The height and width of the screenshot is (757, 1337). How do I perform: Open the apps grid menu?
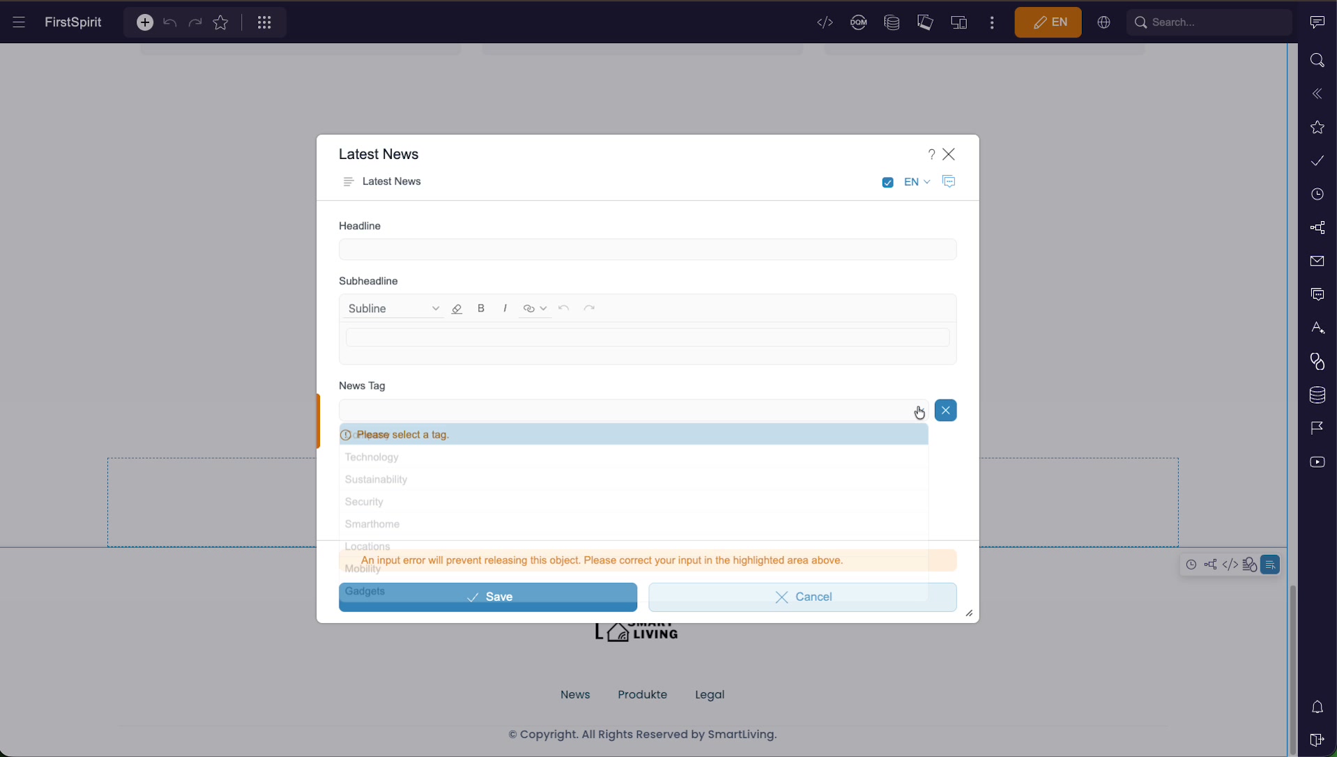[264, 22]
